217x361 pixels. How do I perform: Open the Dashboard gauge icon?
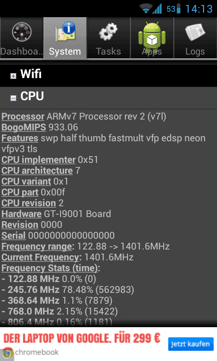click(x=22, y=32)
